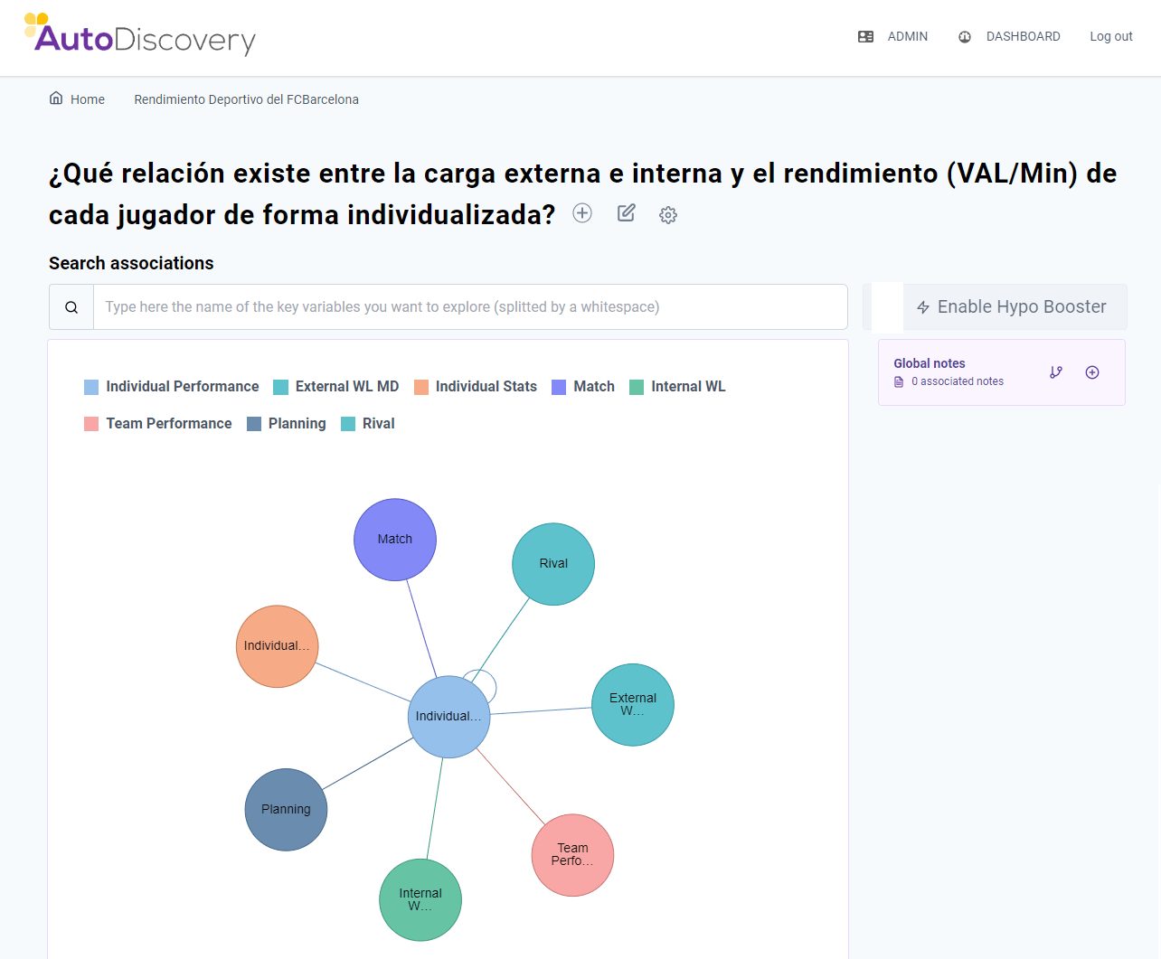Click the edit pencil icon beside title
Screen dimensions: 1161x959
pos(626,213)
